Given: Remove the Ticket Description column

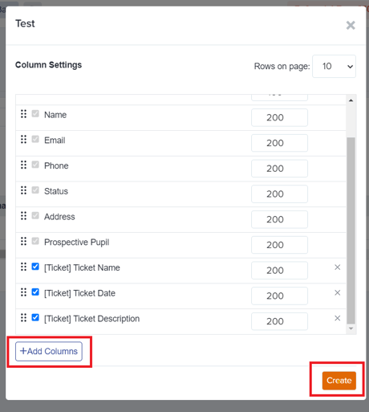Looking at the screenshot, I should pos(338,318).
